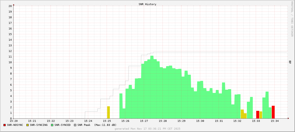Select the 15:34 time axis label

[274, 121]
